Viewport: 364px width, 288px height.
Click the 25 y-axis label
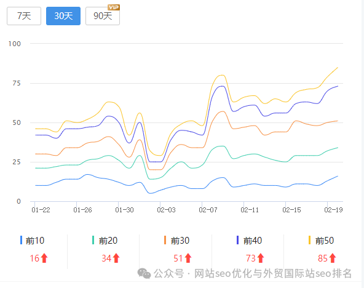pos(17,162)
